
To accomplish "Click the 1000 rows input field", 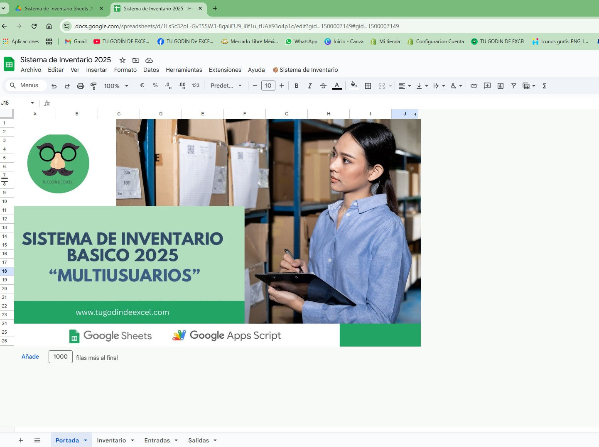I will click(x=60, y=357).
